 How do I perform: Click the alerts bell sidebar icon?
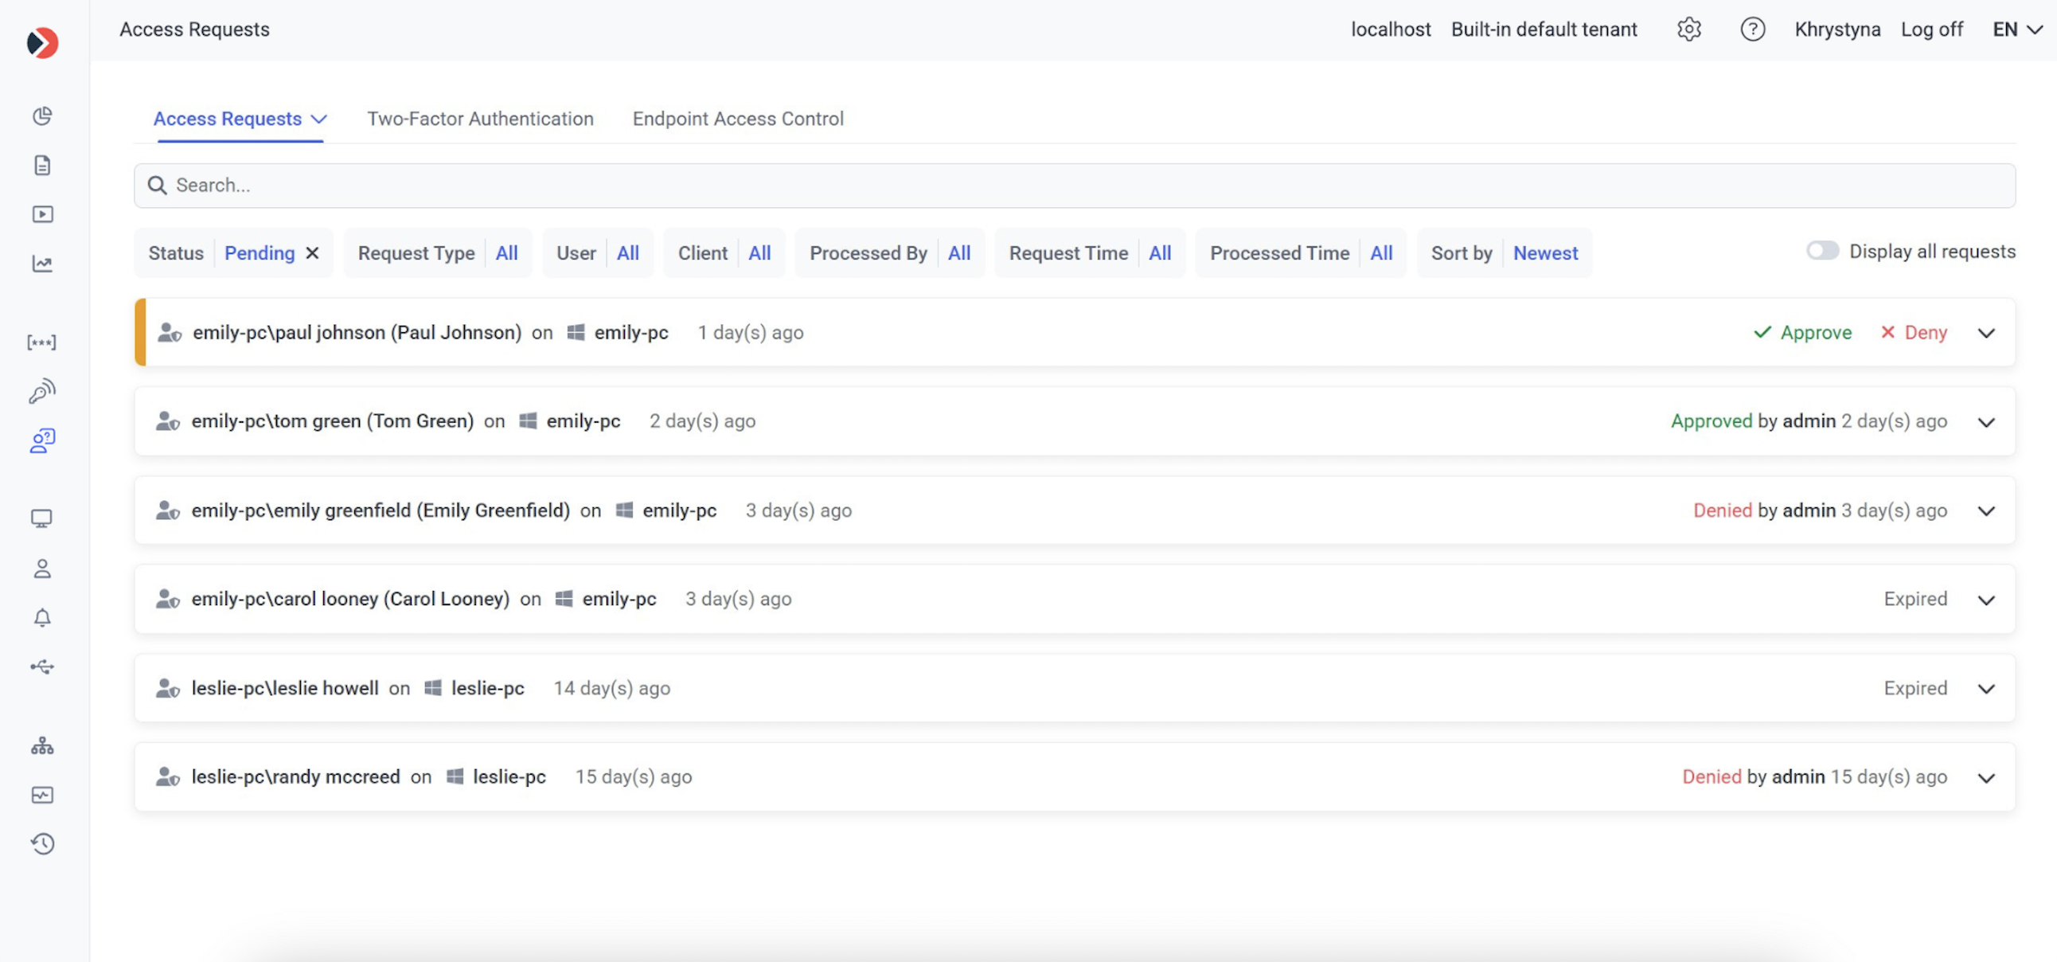tap(42, 618)
